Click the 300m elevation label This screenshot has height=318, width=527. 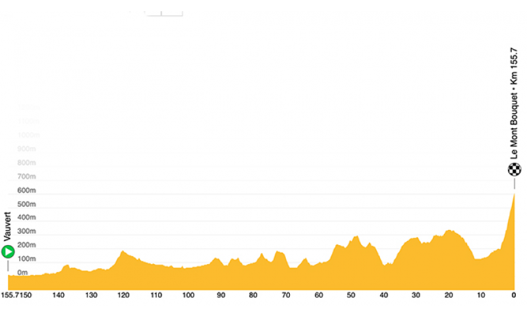[26, 231]
